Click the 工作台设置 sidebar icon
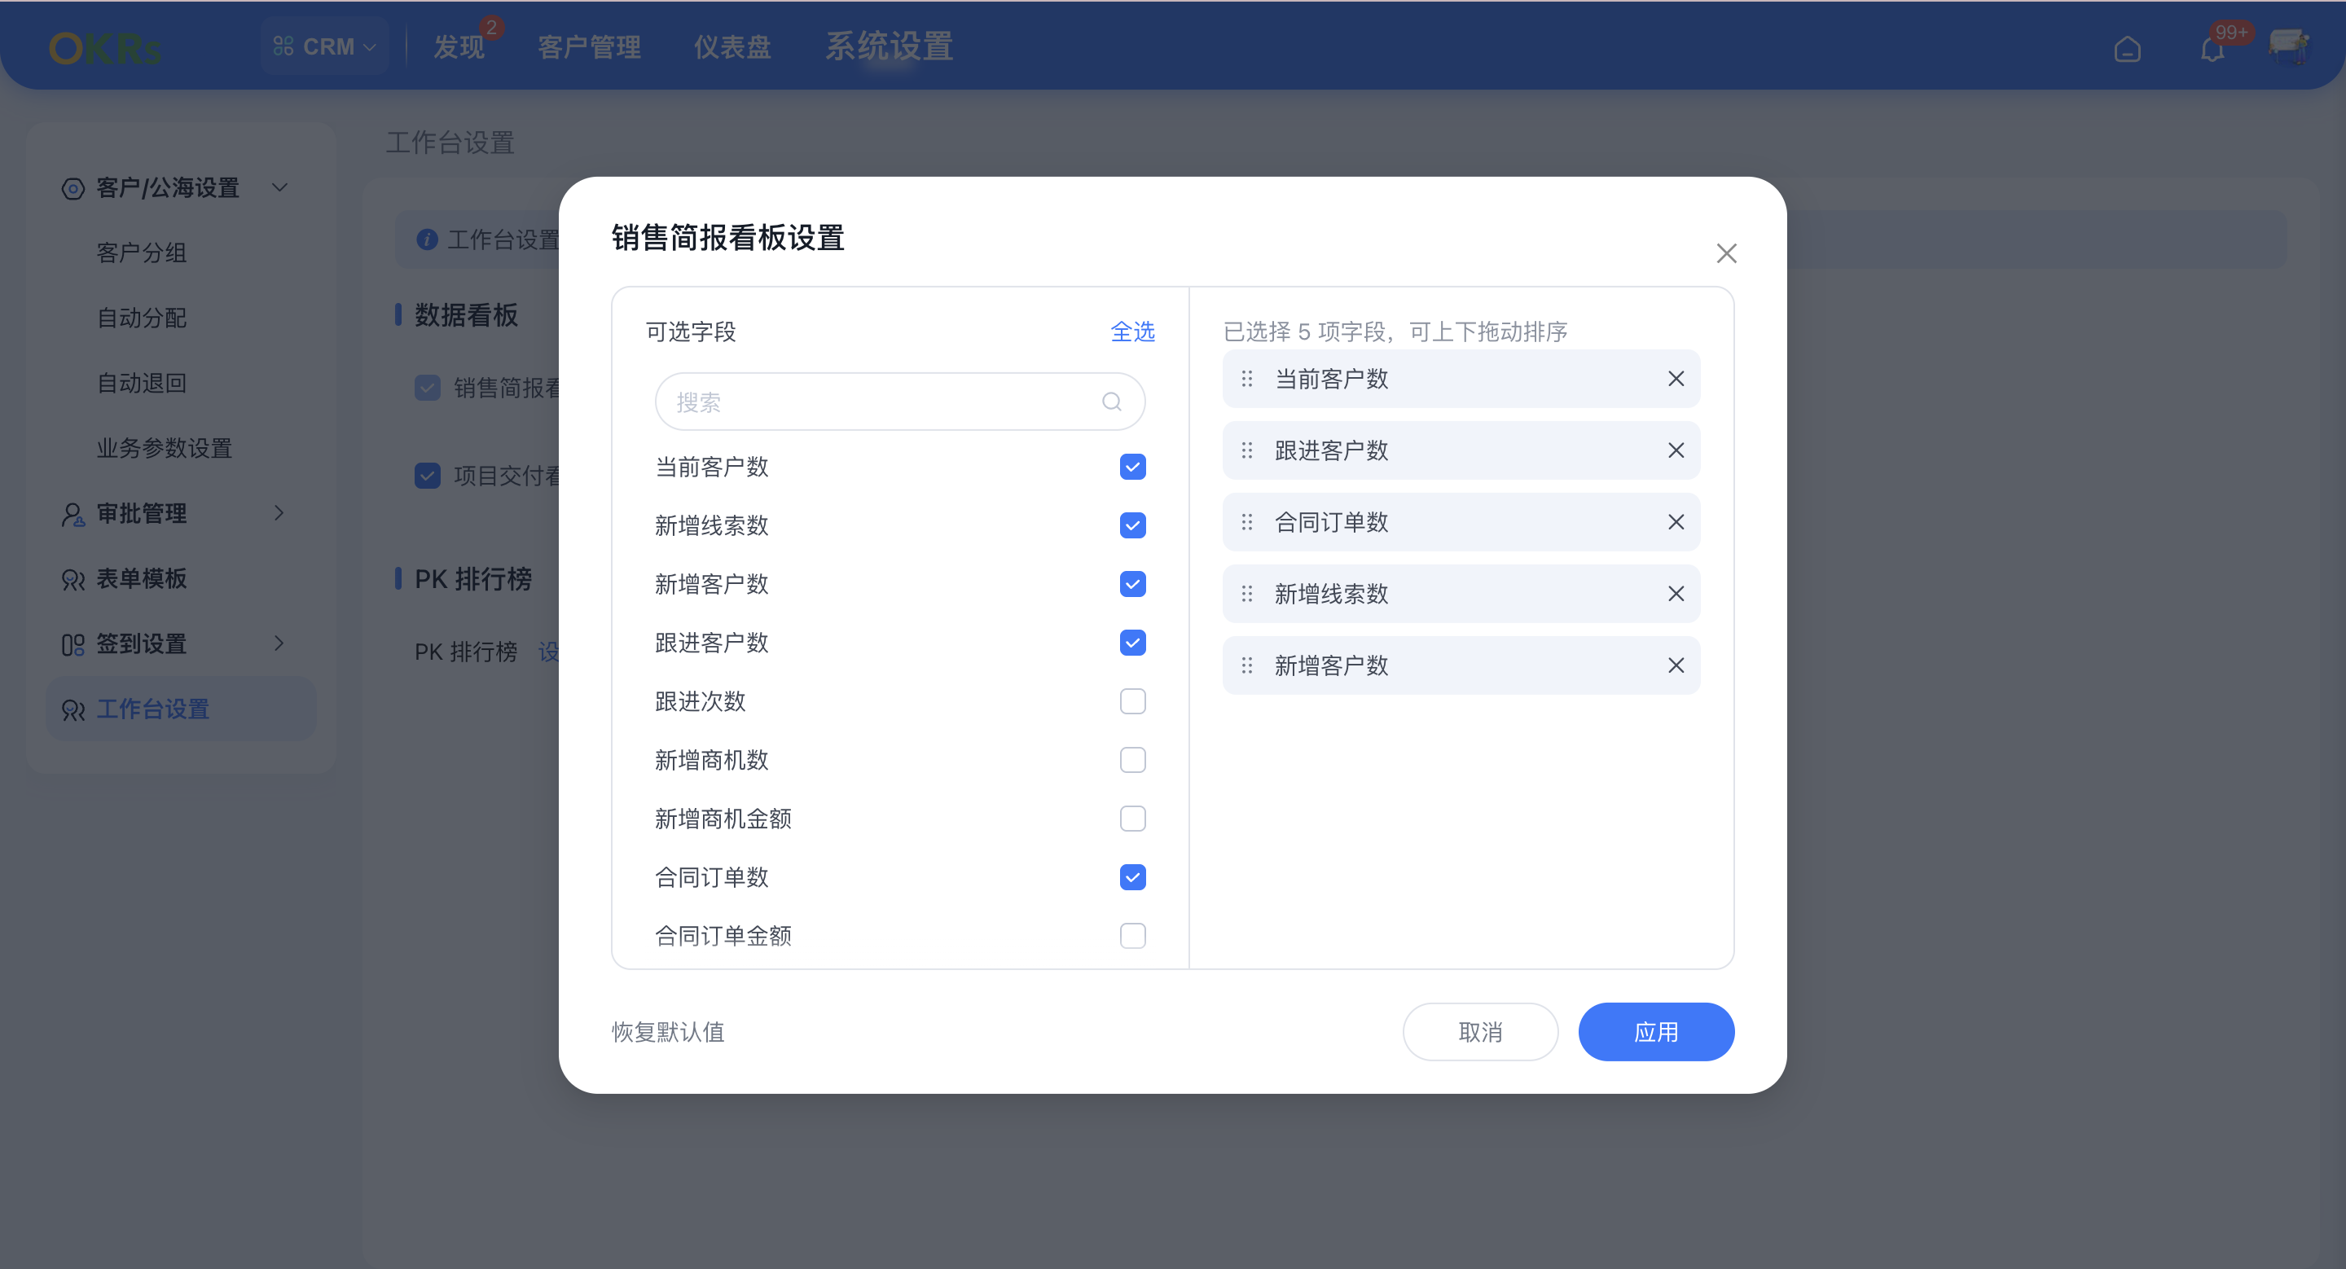The width and height of the screenshot is (2346, 1269). [x=72, y=710]
